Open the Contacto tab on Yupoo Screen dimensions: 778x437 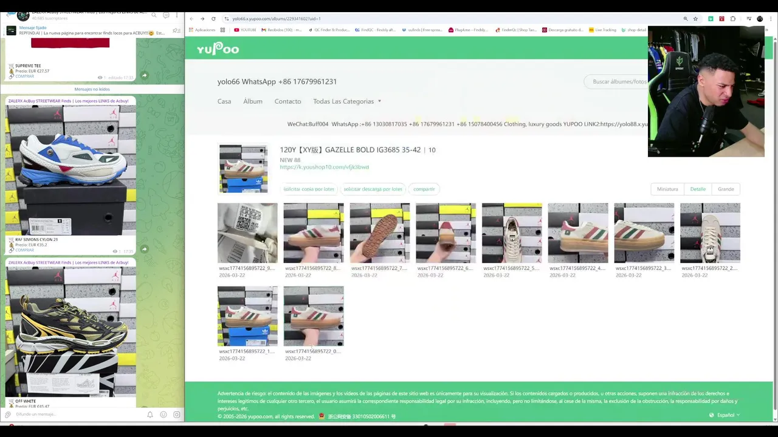(287, 101)
